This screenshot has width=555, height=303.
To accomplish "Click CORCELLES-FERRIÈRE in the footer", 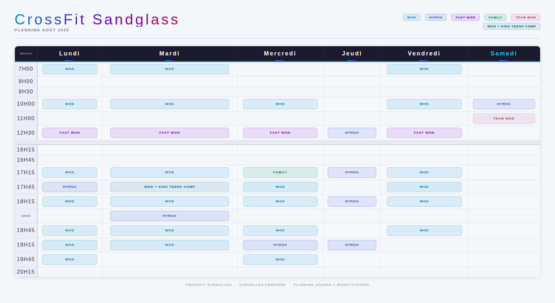I will [x=263, y=285].
